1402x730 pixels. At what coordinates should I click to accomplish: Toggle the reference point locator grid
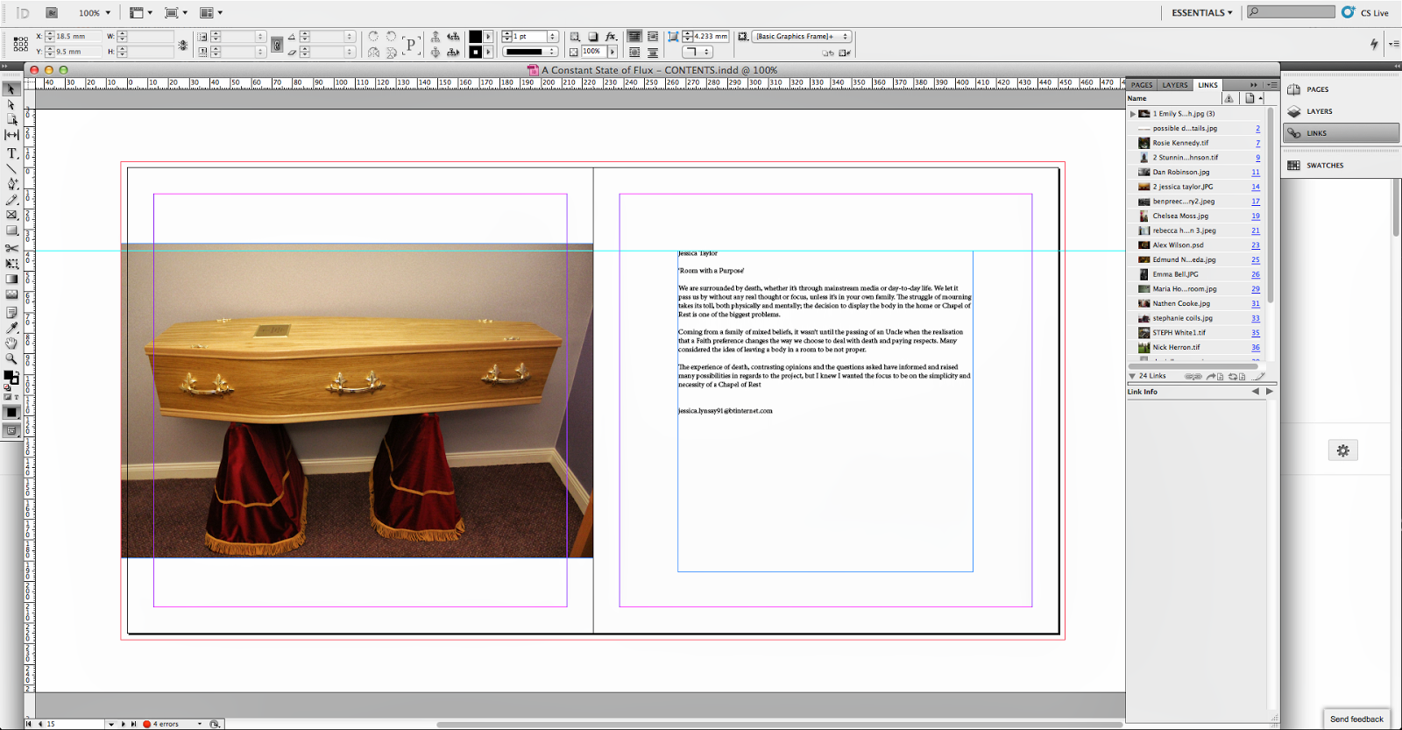pos(20,44)
